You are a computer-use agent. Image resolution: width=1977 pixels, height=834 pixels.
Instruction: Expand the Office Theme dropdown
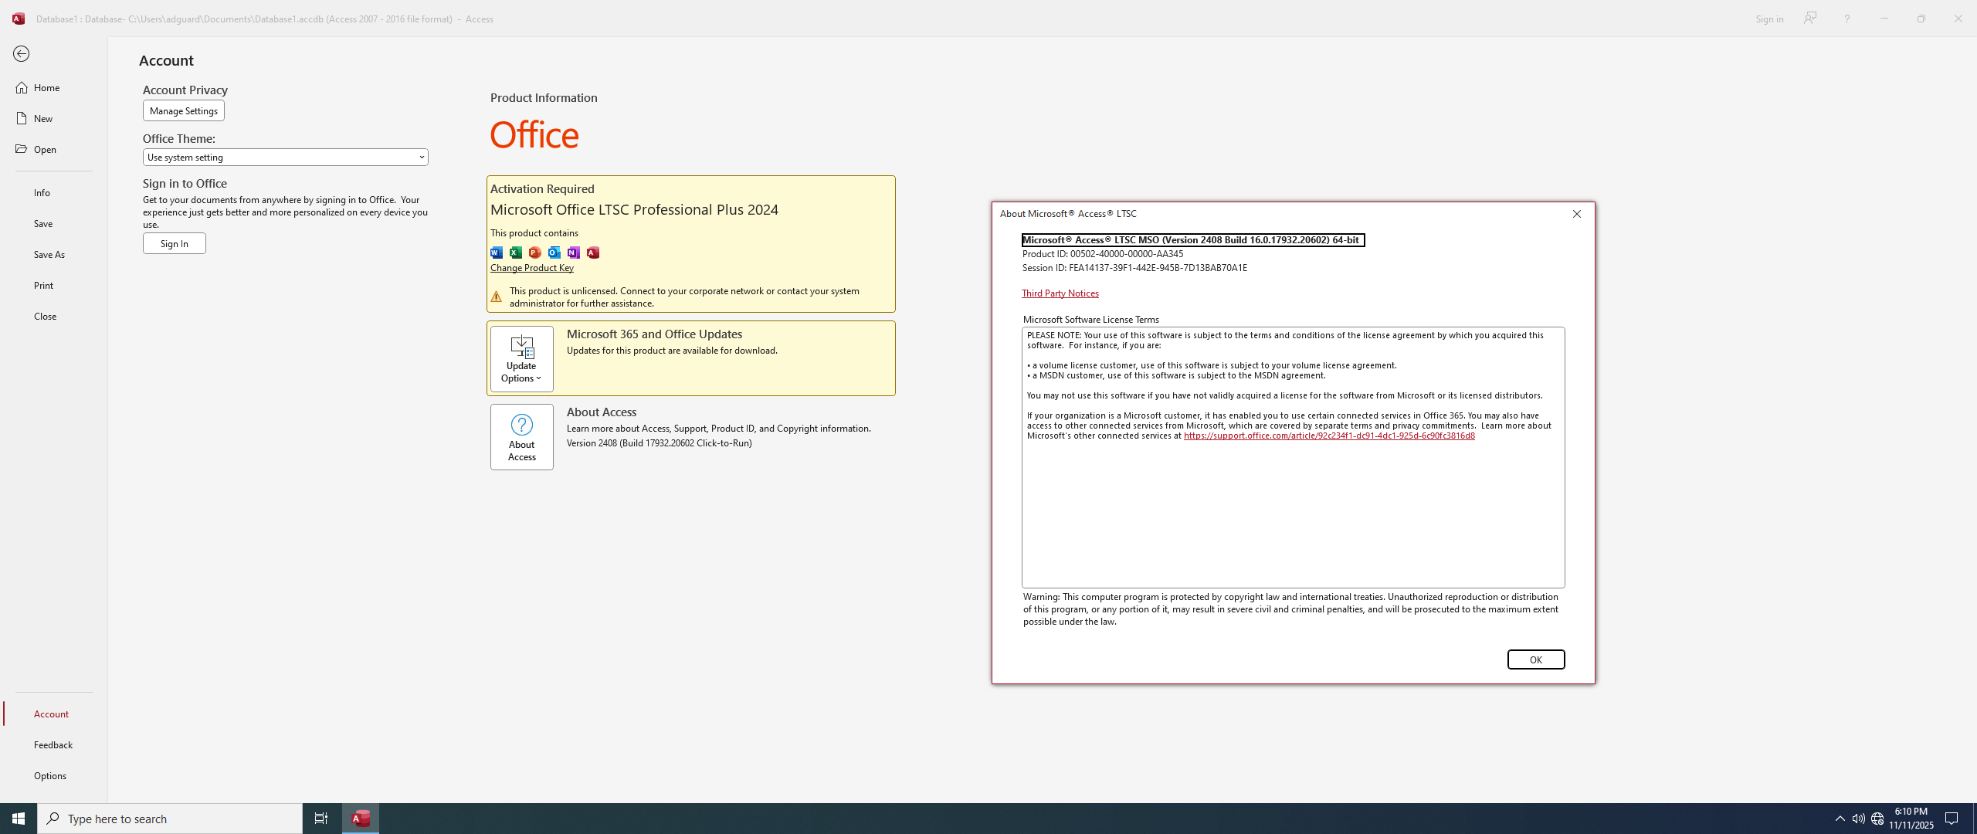click(x=285, y=158)
